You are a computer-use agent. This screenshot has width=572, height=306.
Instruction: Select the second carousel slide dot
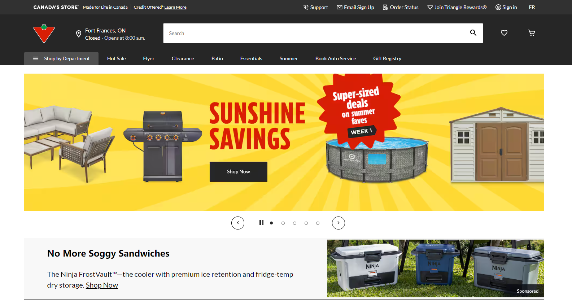tap(283, 223)
